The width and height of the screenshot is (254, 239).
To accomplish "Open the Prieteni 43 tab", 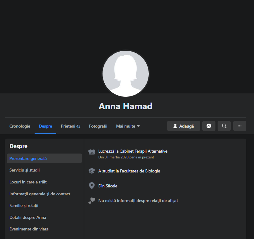I will click(x=70, y=126).
